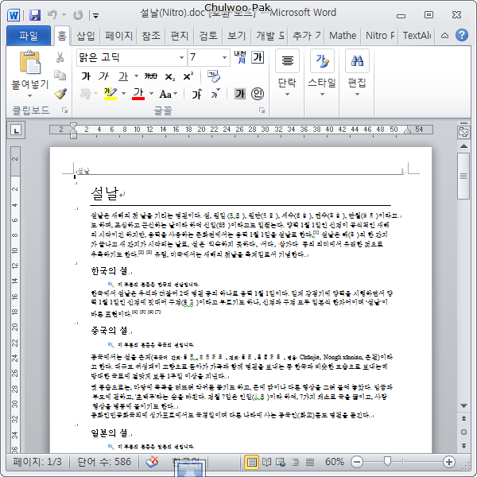Image resolution: width=477 pixels, height=477 pixels.
Task: Apply red font color 가
Action: point(138,94)
